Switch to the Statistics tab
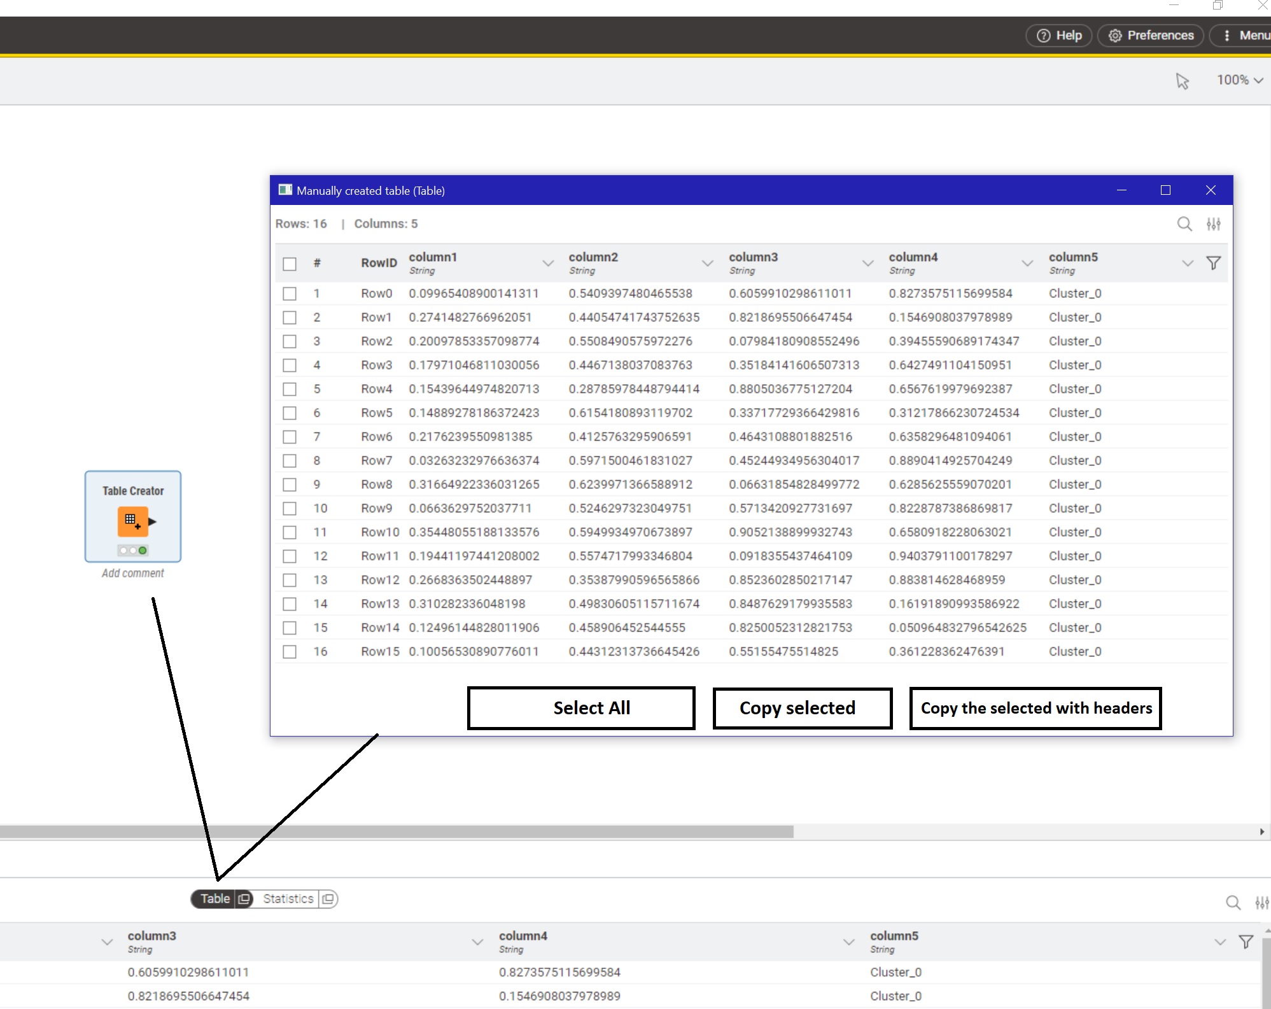 coord(288,899)
